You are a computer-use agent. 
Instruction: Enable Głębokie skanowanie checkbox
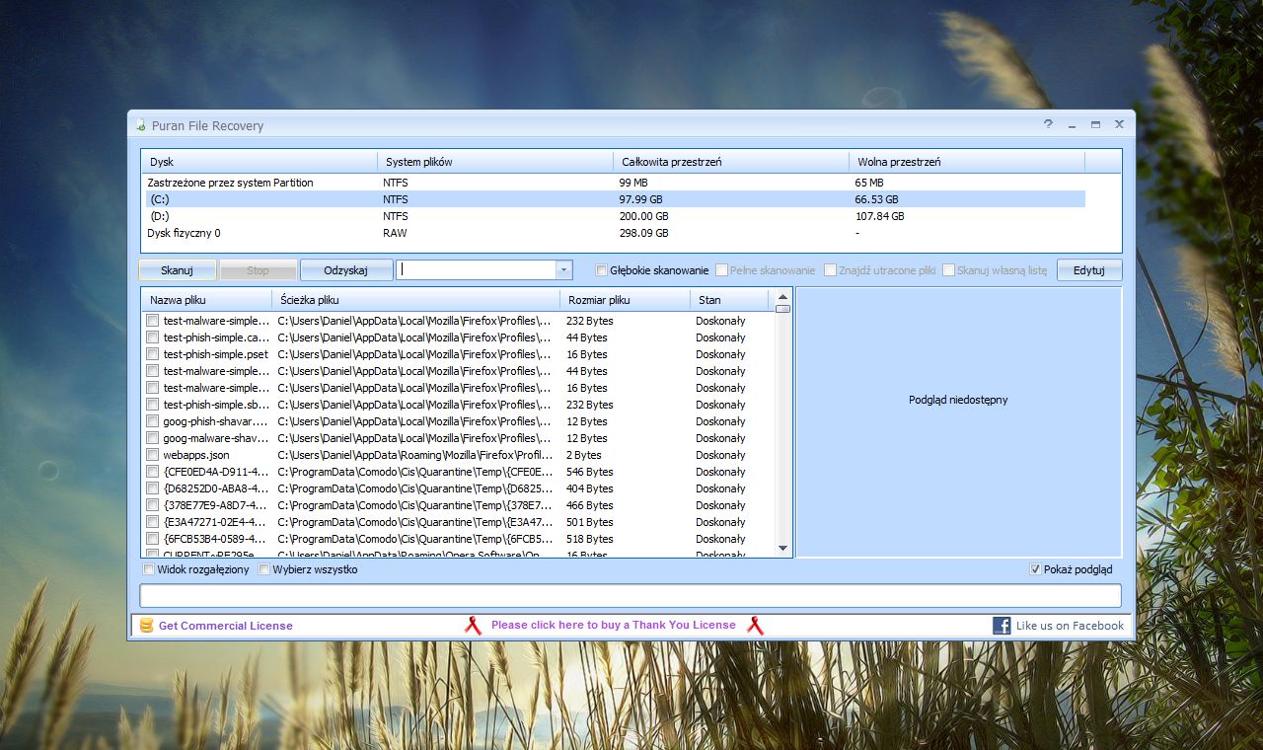601,269
